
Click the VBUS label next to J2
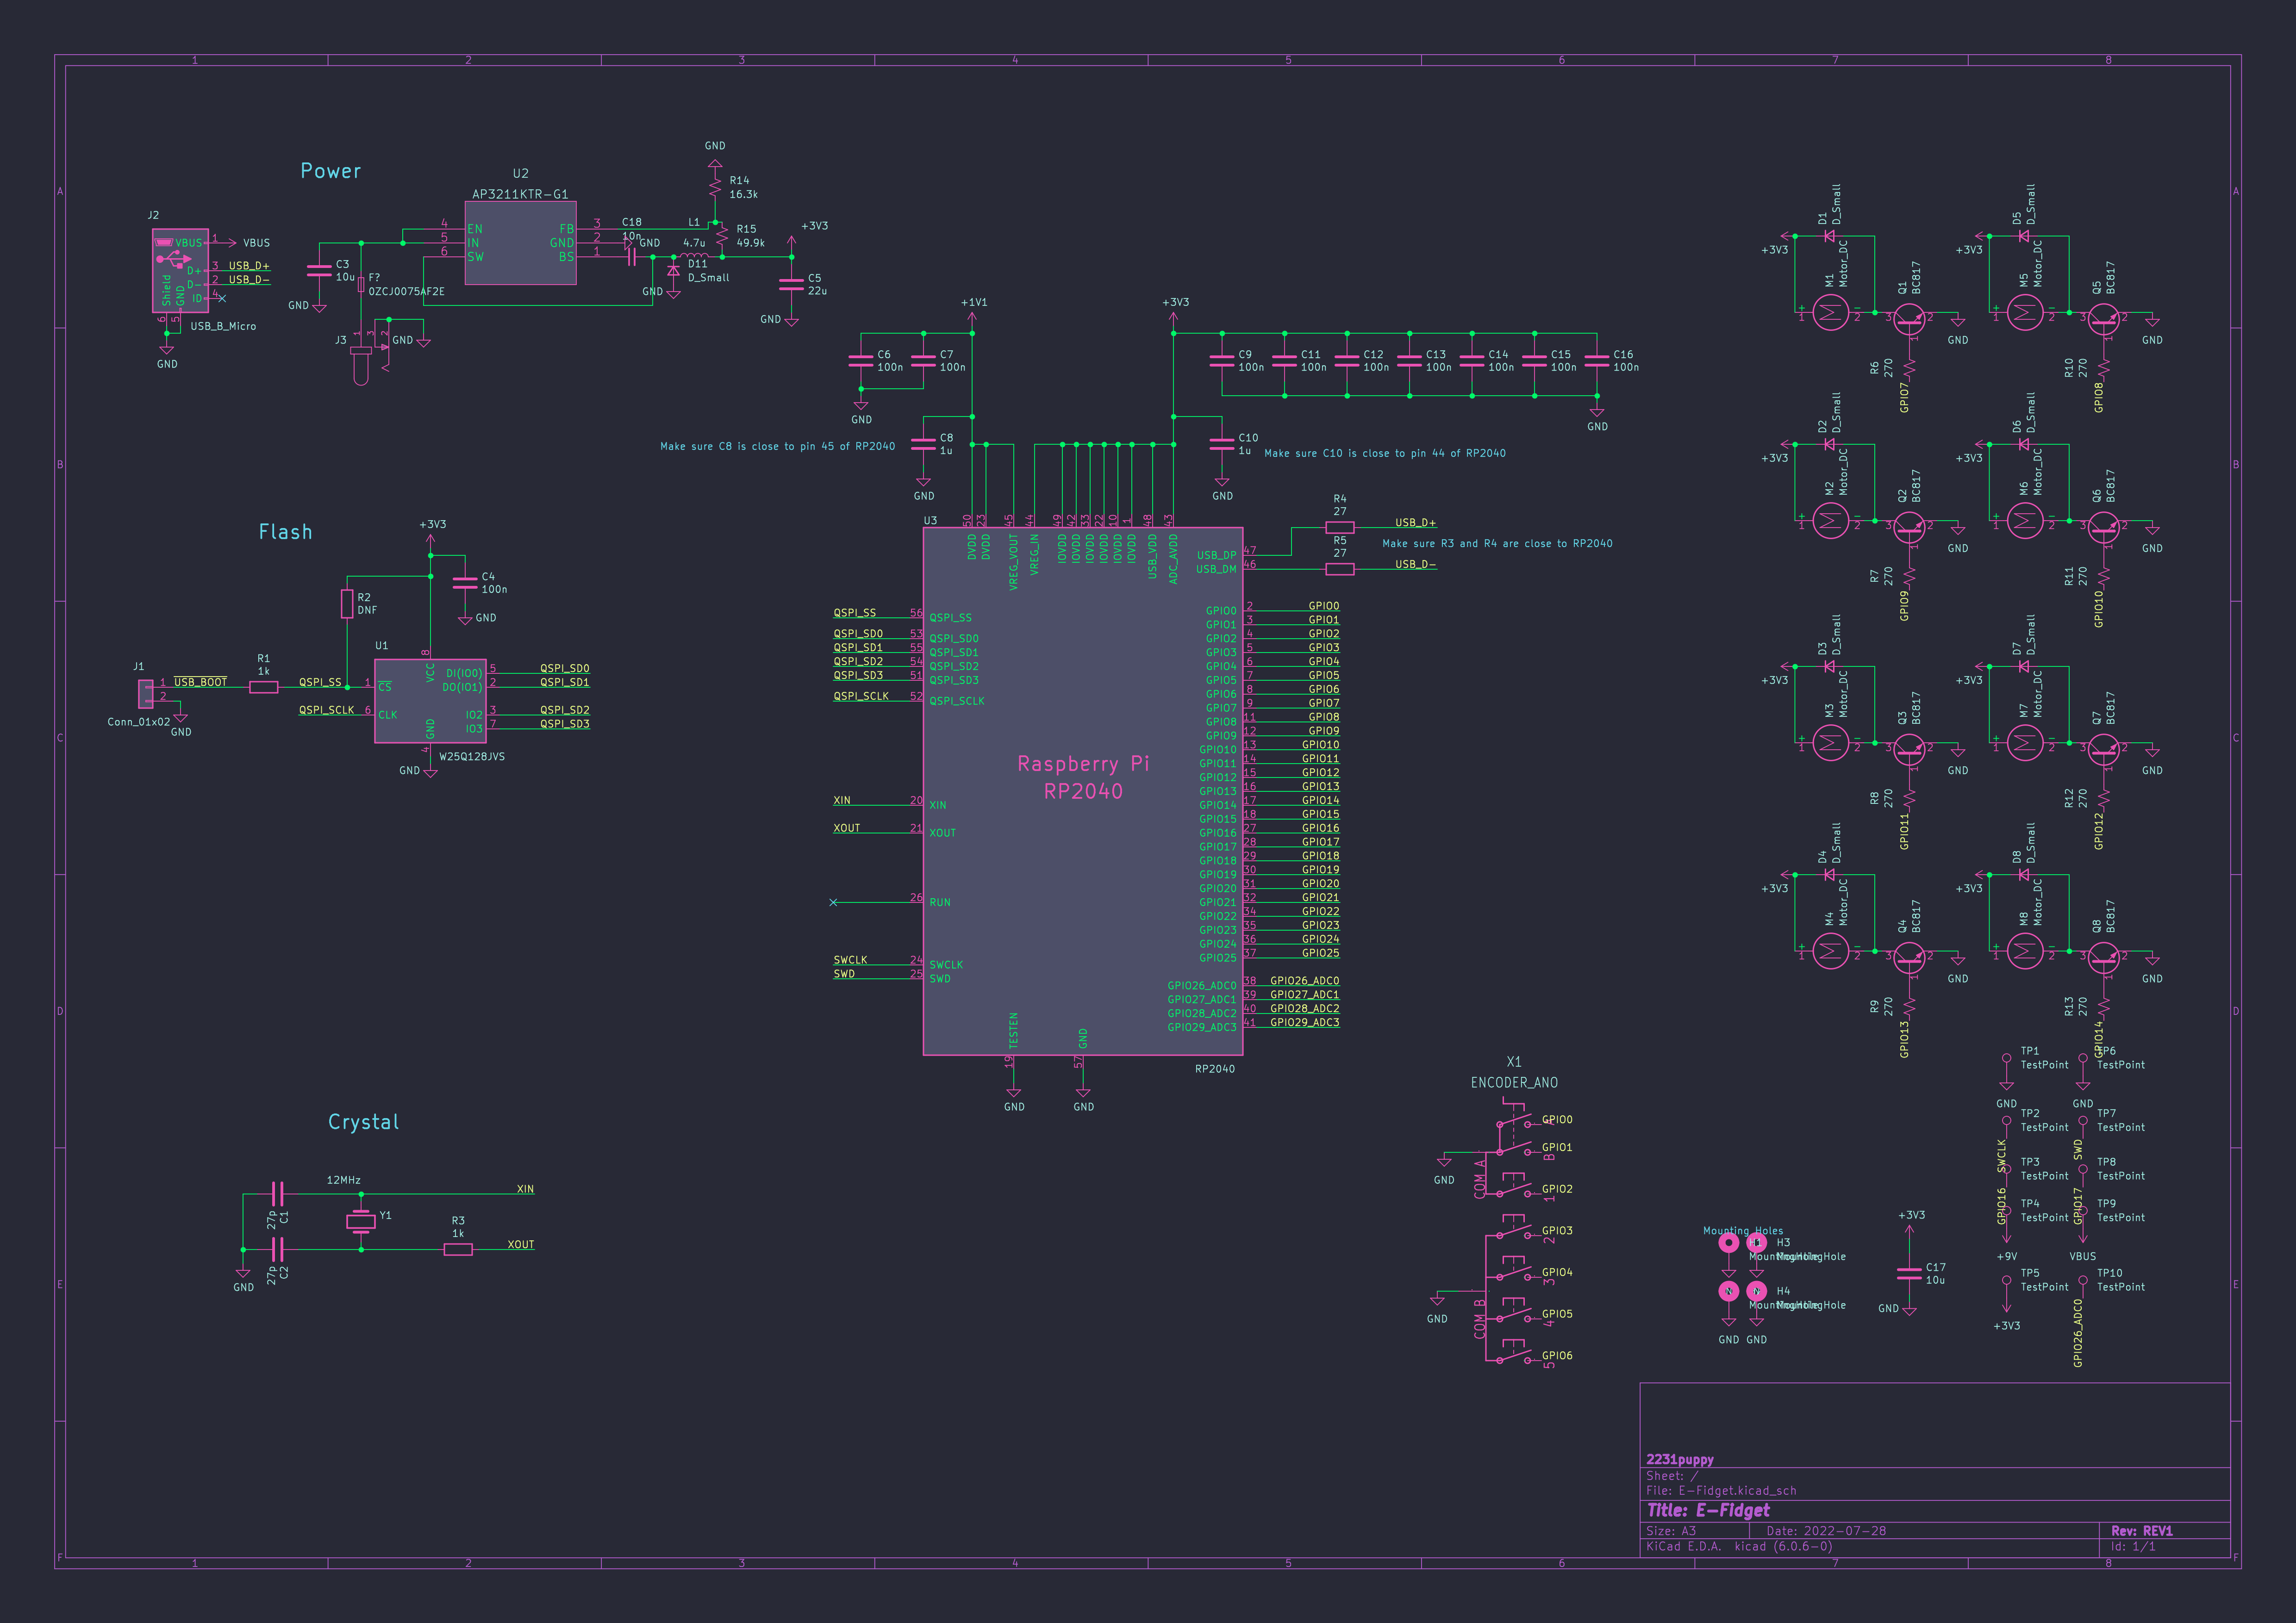click(256, 243)
